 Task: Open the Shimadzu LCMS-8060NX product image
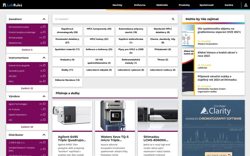click(158, 116)
